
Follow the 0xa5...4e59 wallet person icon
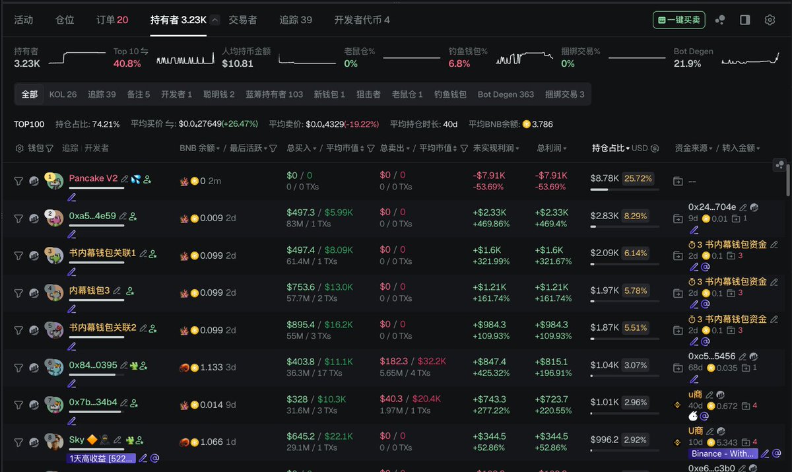pyautogui.click(x=133, y=216)
